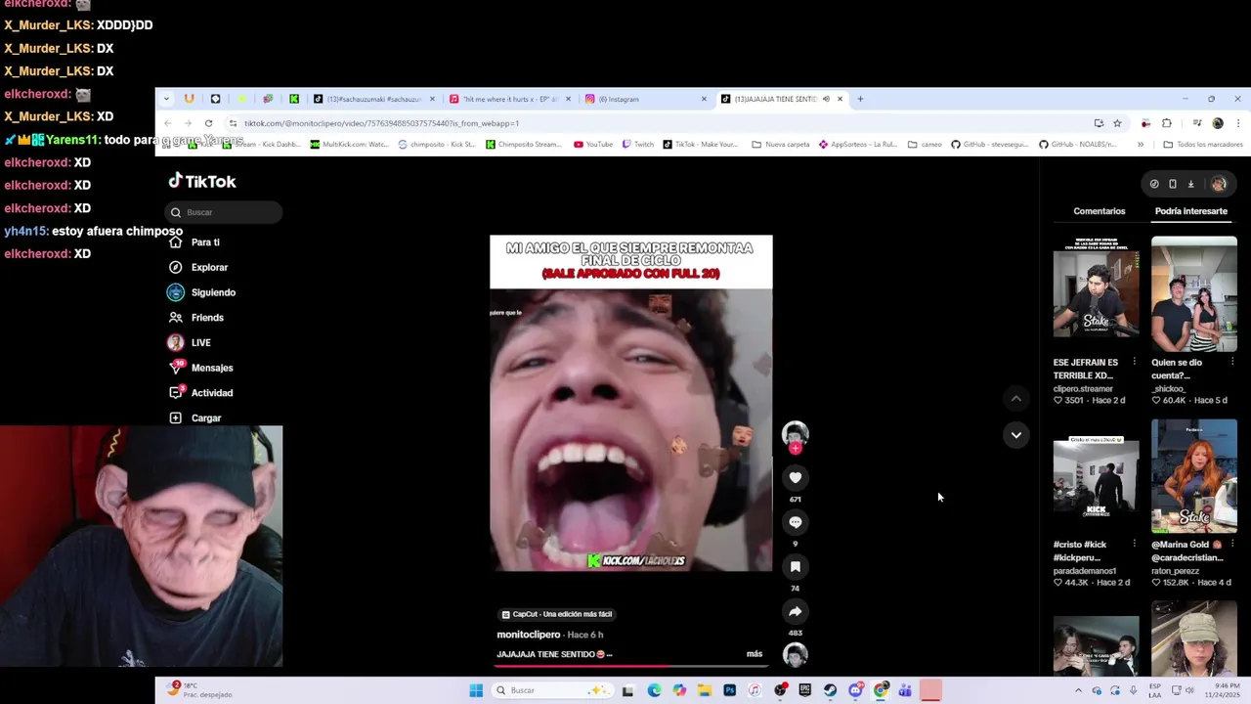This screenshot has width=1251, height=704.
Task: Open the spinning sound disc avatar
Action: pos(796,655)
